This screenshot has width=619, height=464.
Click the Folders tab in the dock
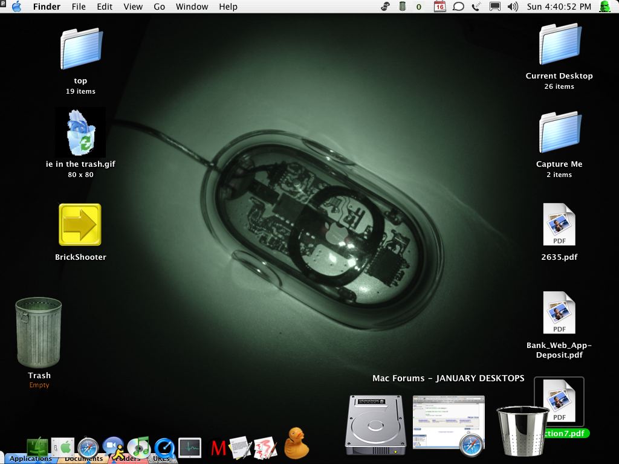coord(127,459)
